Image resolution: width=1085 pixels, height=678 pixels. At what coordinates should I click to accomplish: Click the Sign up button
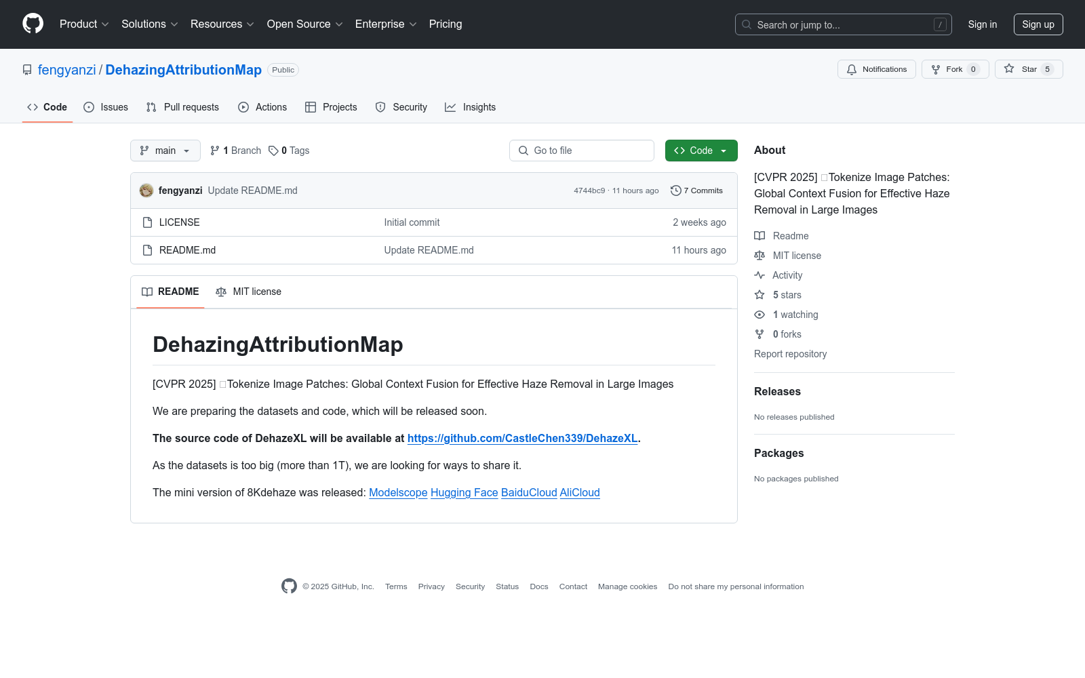click(1038, 24)
